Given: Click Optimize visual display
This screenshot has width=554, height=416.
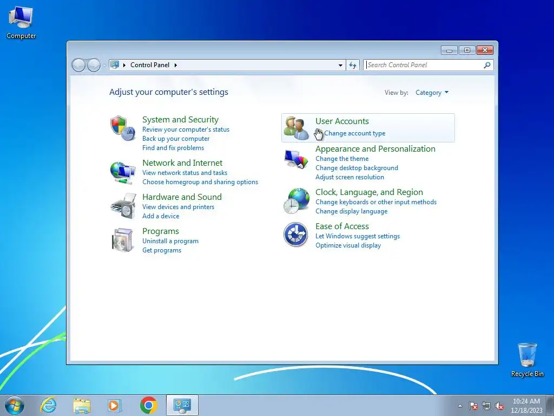Looking at the screenshot, I should point(348,245).
